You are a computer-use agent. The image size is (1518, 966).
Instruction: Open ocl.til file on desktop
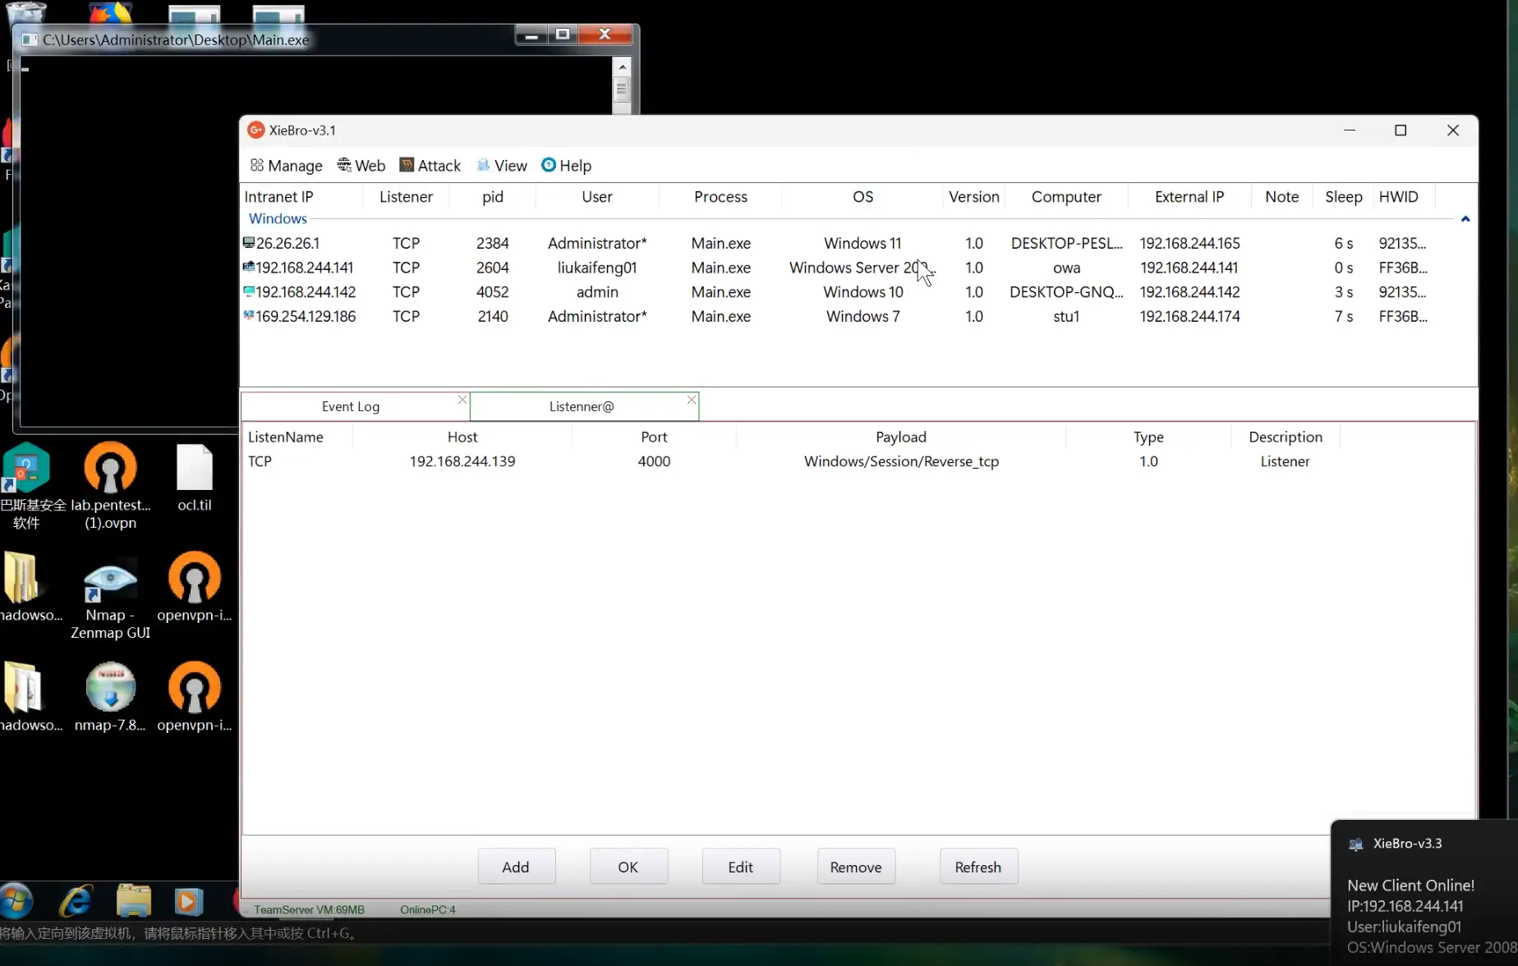pyautogui.click(x=195, y=478)
